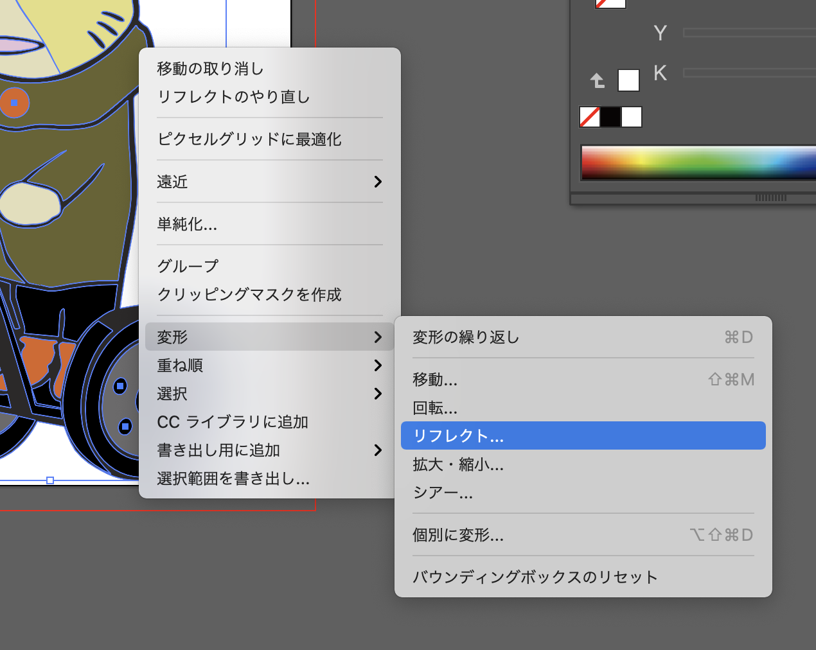Choose 拡大・縮小... in the submenu
This screenshot has height=650, width=816.
[458, 464]
